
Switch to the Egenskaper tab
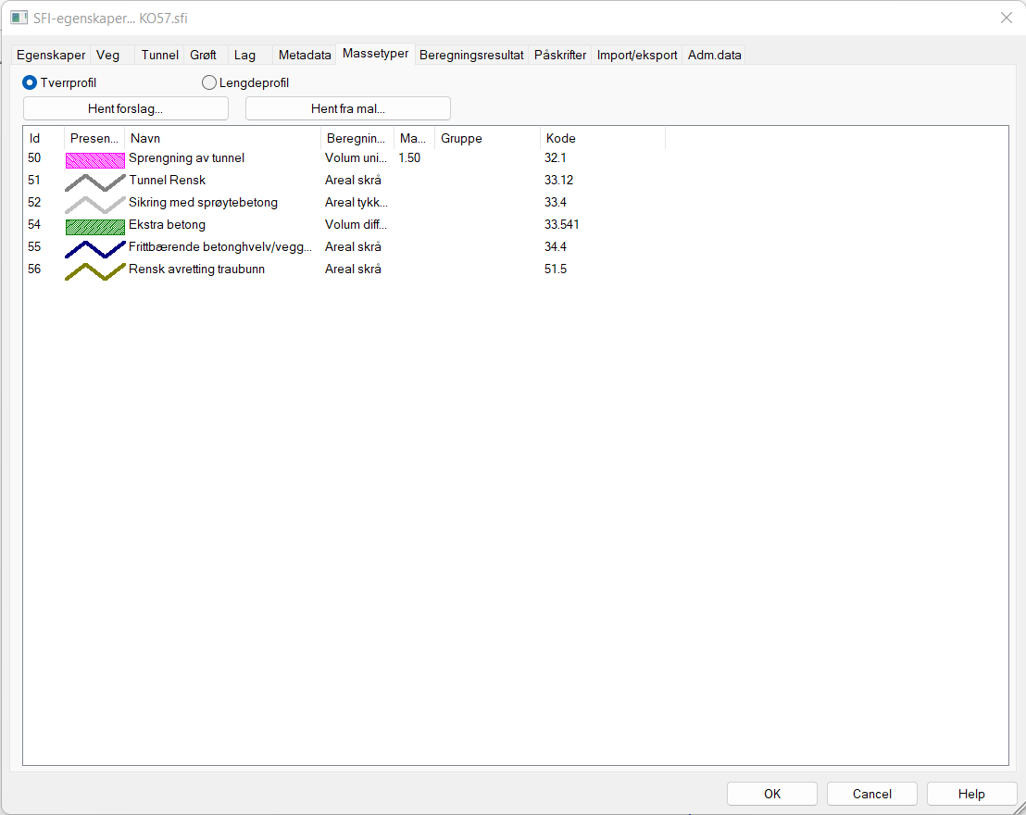(x=50, y=55)
